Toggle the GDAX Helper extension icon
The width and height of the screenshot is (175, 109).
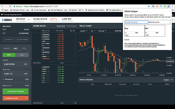168,6
